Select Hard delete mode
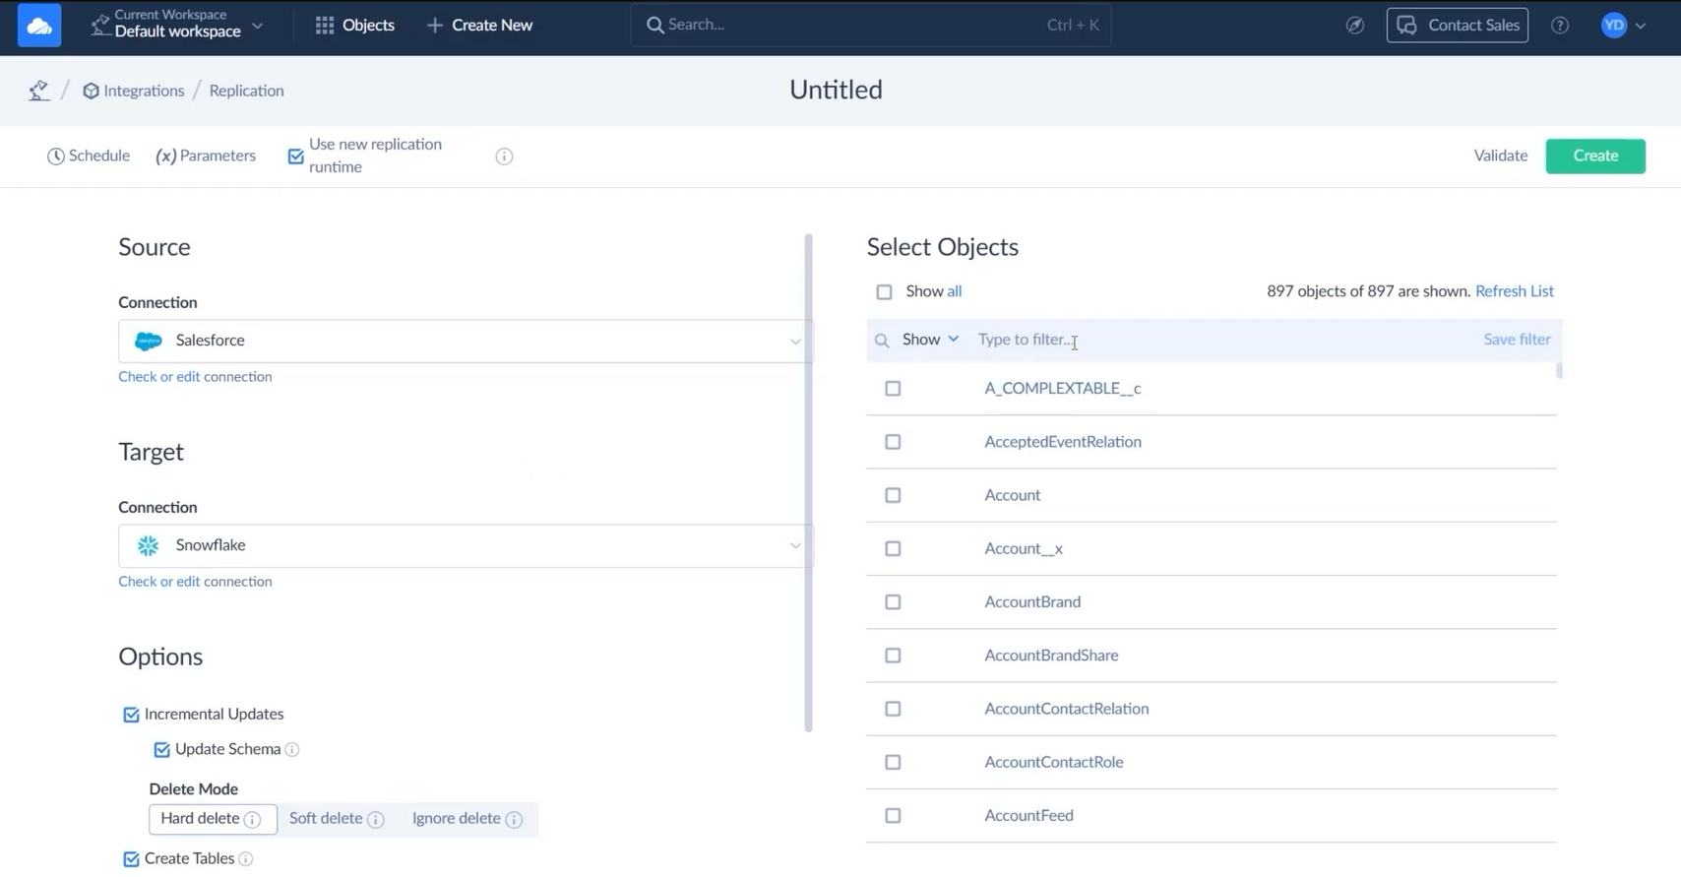 coord(213,819)
